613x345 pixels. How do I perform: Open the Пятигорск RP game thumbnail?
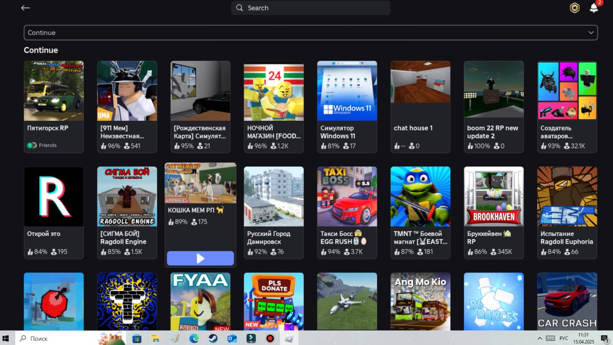click(54, 91)
